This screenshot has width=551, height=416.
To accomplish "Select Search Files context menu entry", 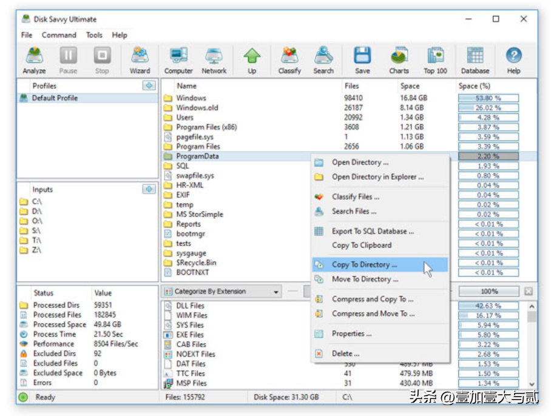I will click(x=380, y=211).
